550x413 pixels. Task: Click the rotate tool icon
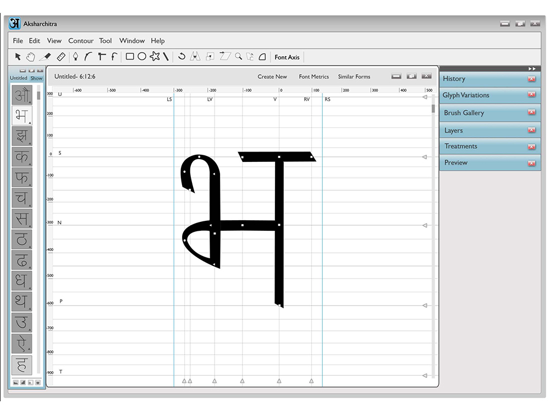click(x=182, y=56)
